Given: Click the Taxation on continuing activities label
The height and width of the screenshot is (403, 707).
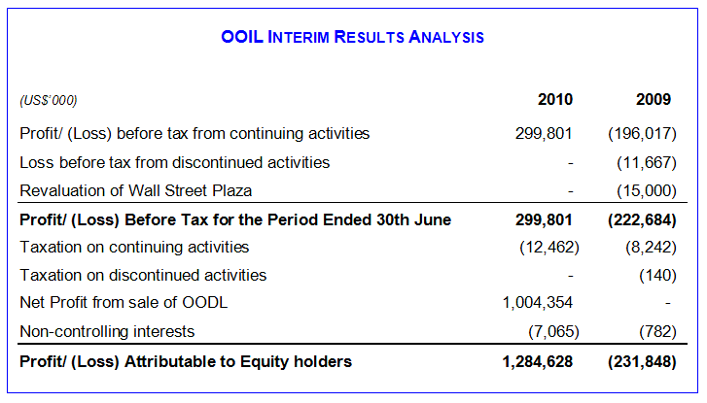Looking at the screenshot, I should pyautogui.click(x=134, y=247).
